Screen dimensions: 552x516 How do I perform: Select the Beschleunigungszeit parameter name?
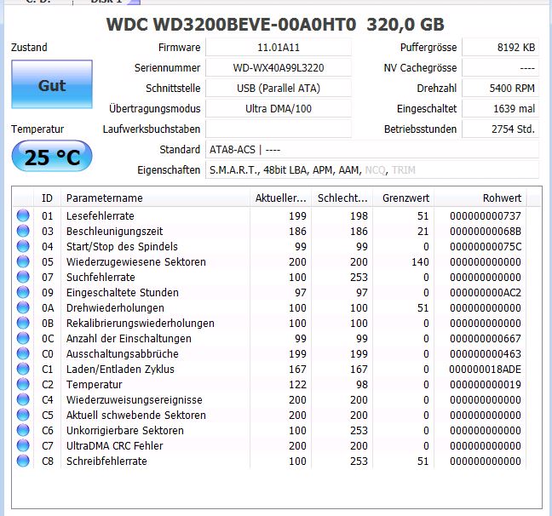coord(114,232)
